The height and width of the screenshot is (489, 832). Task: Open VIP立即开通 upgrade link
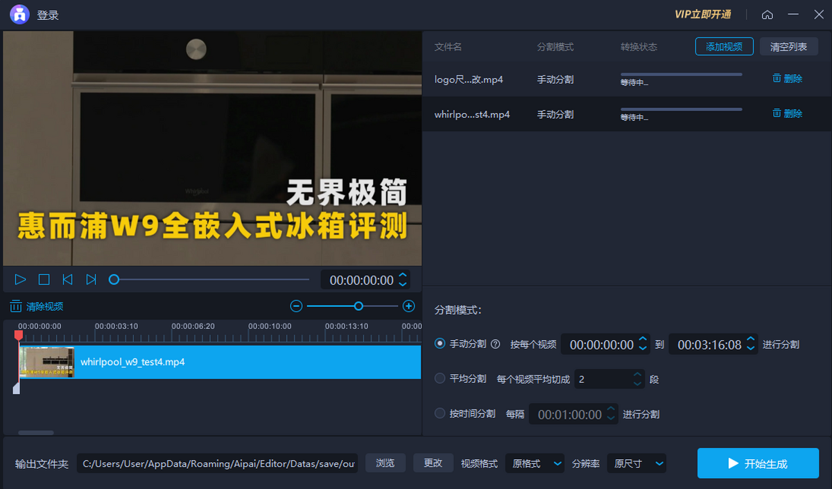coord(703,15)
